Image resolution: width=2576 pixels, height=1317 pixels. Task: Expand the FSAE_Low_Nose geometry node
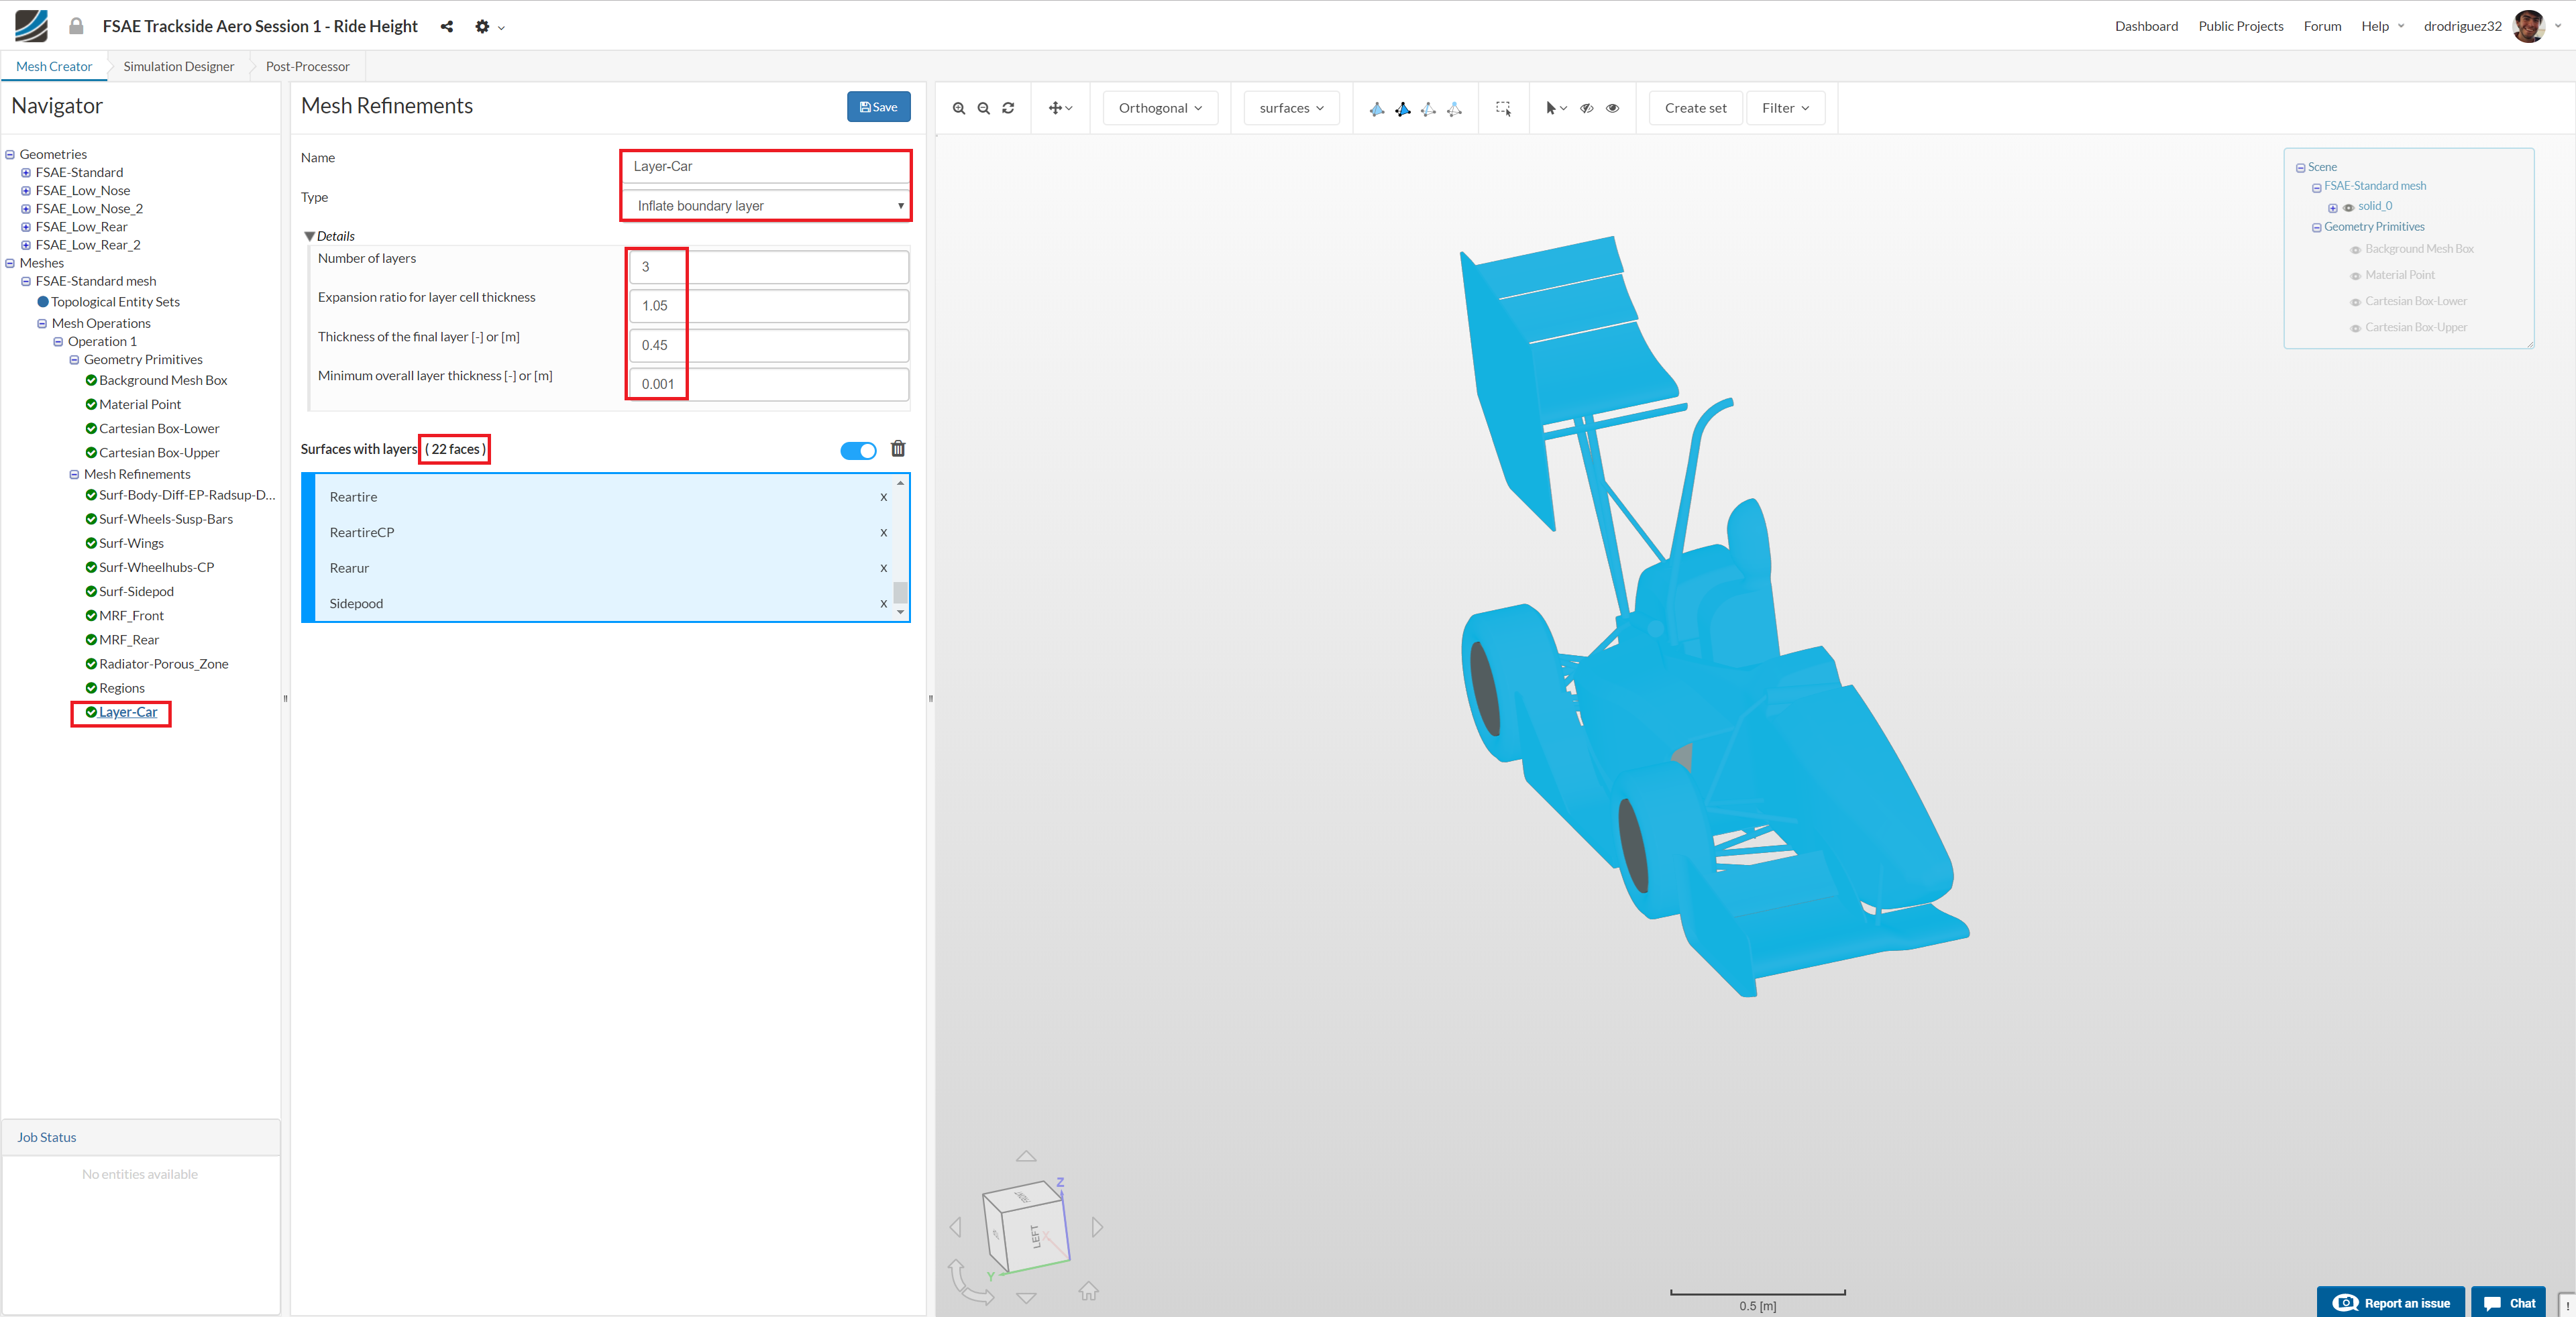coord(26,191)
